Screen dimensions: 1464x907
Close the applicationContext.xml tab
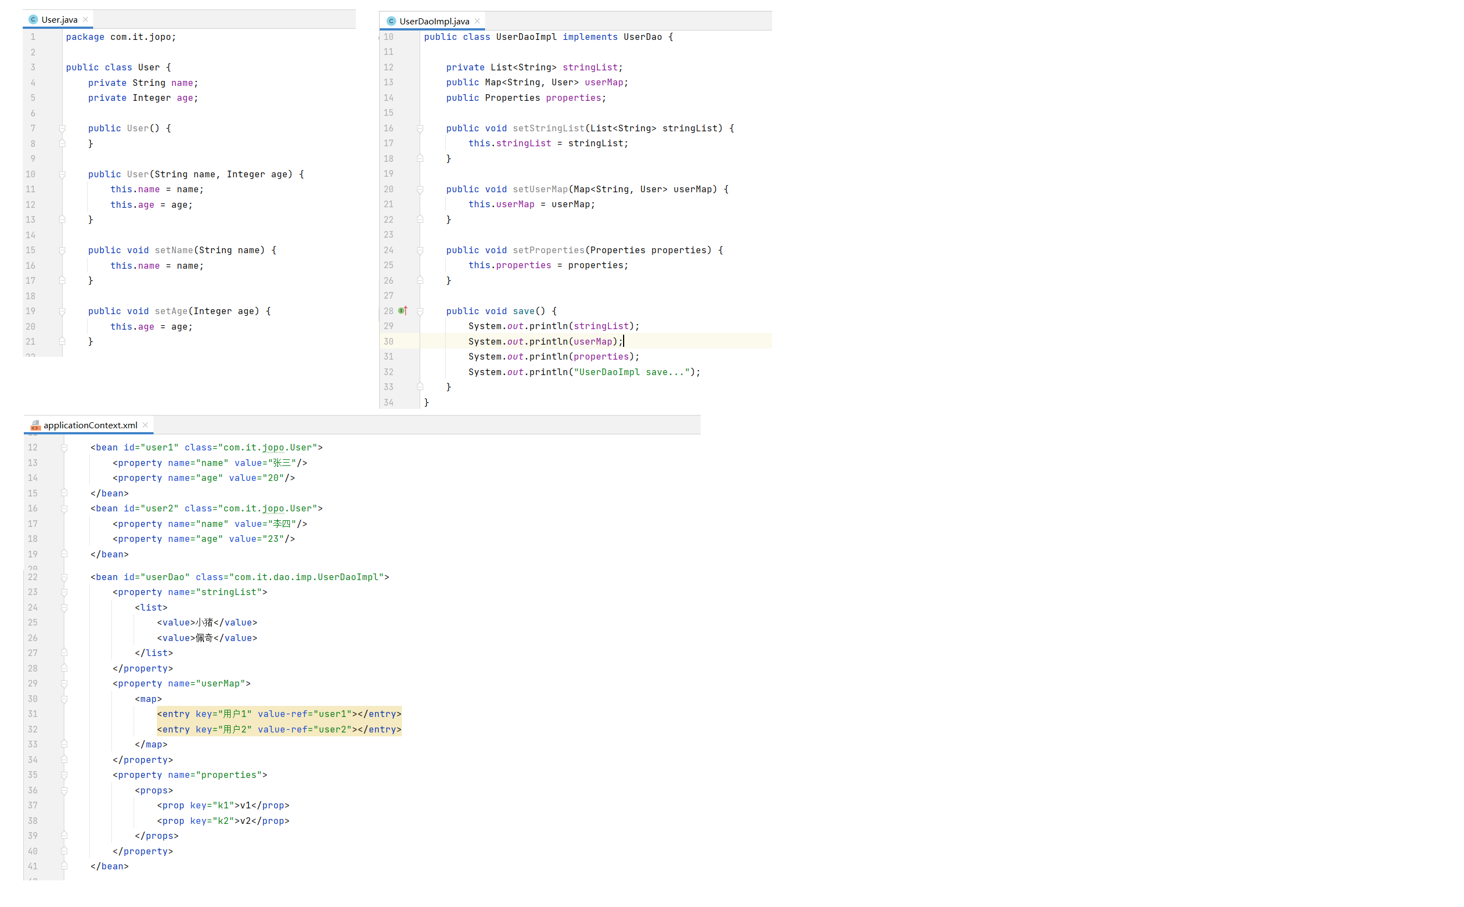145,426
